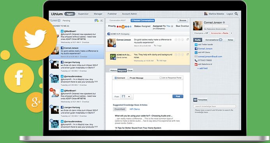Click the Lithium logo
Viewport: 270px width, 143px height.
57,14
